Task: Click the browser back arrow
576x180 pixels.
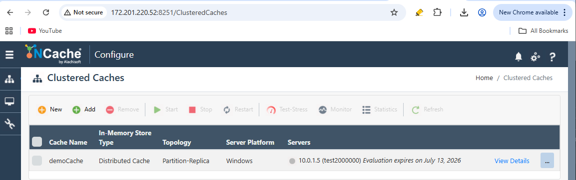Action: 10,12
